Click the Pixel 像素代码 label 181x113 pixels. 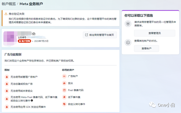76,90
